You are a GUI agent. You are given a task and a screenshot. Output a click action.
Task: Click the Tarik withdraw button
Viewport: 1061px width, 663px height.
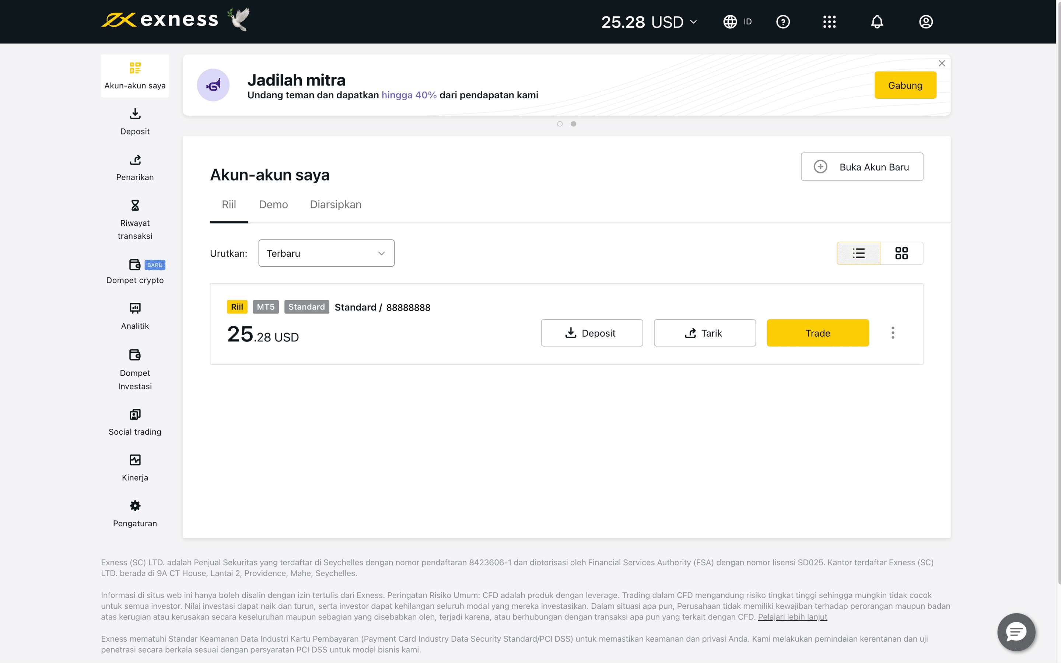click(704, 333)
